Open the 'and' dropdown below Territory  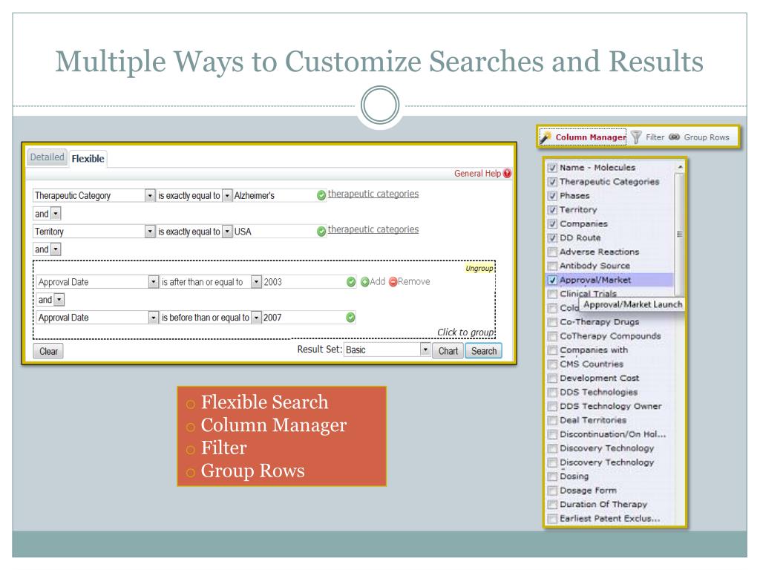tap(55, 249)
